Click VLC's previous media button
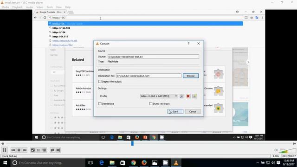The width and height of the screenshot is (297, 167). (13, 150)
